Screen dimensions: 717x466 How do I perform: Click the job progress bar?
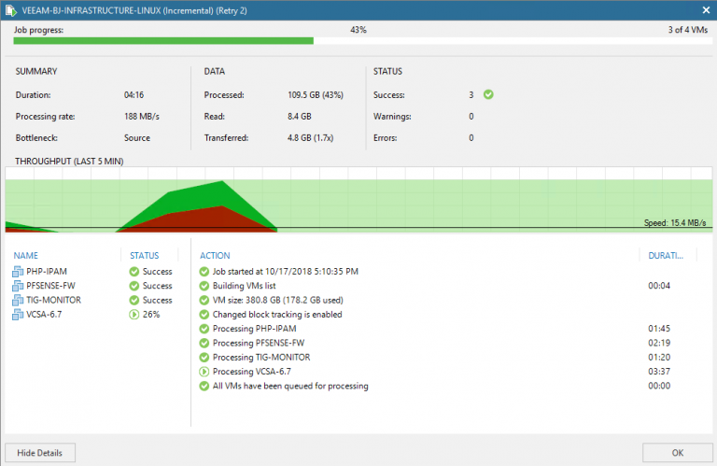click(x=362, y=41)
